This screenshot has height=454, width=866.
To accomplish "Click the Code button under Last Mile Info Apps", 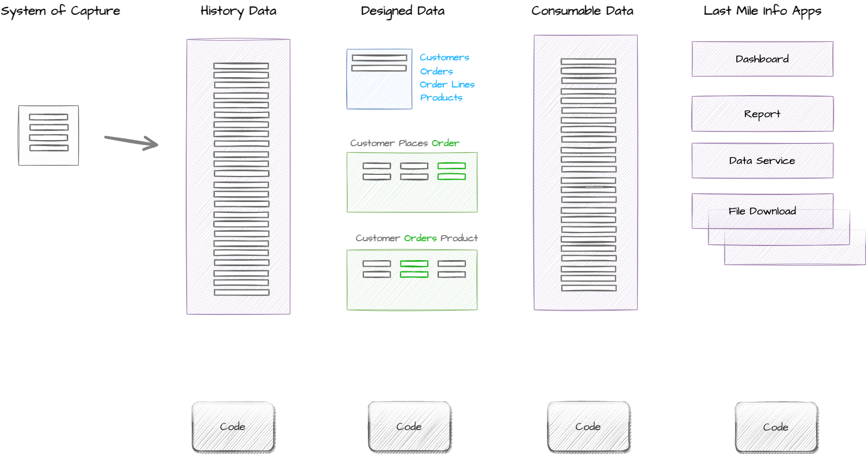I will point(776,427).
